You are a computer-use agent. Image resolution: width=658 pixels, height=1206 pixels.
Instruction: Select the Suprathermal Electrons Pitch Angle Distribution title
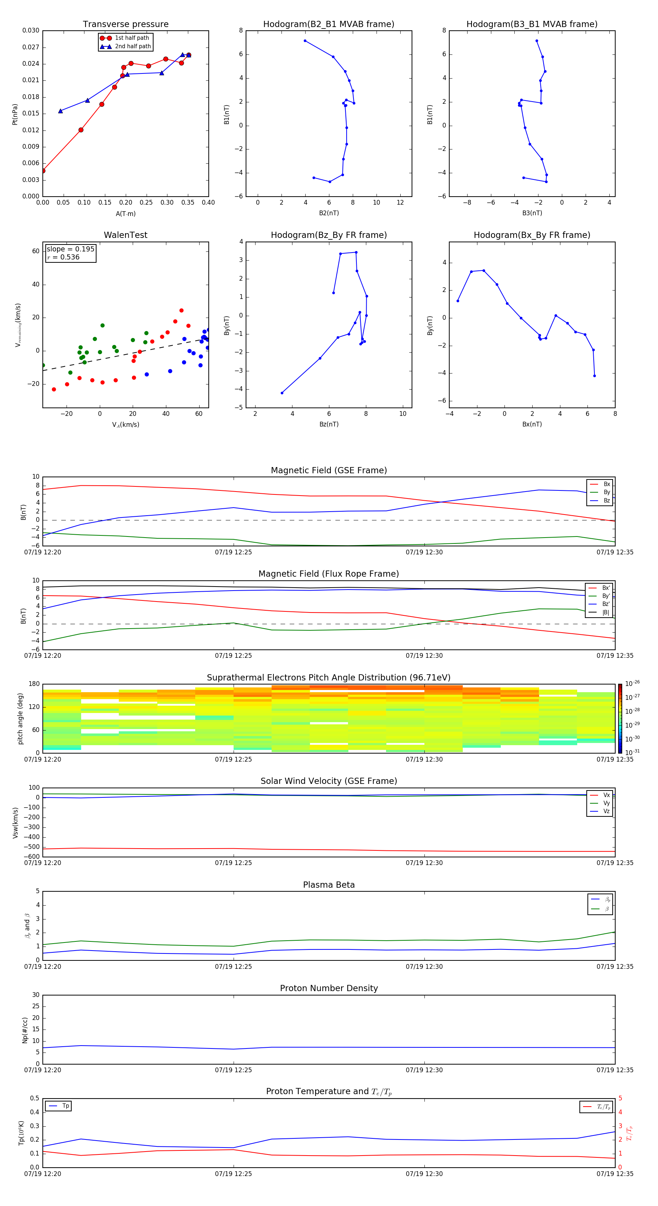pyautogui.click(x=329, y=678)
